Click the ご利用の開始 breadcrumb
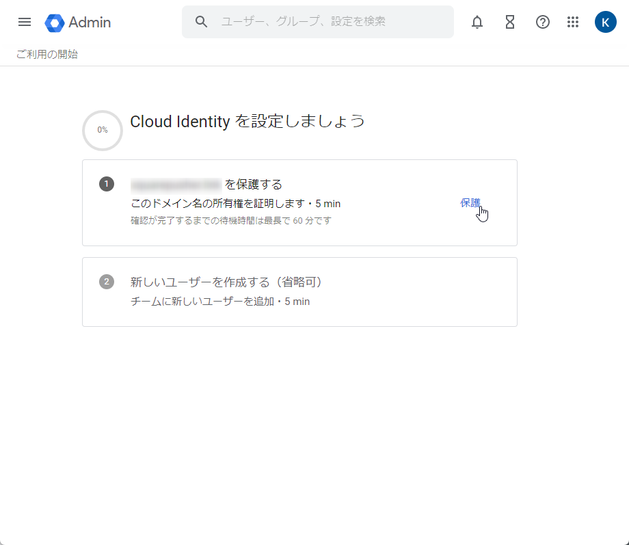This screenshot has width=629, height=545. (x=47, y=54)
